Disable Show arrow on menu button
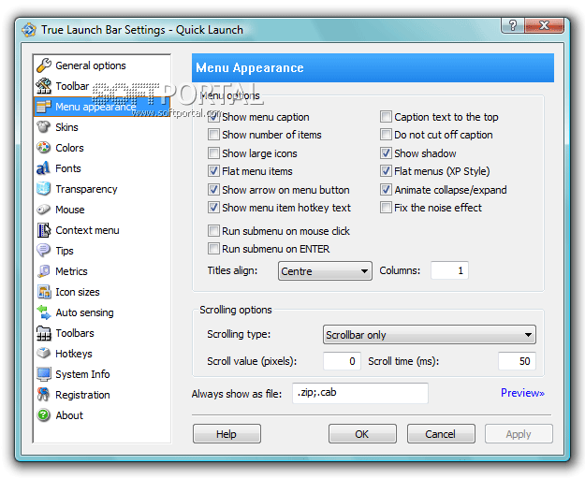This screenshot has height=479, width=585. click(213, 189)
